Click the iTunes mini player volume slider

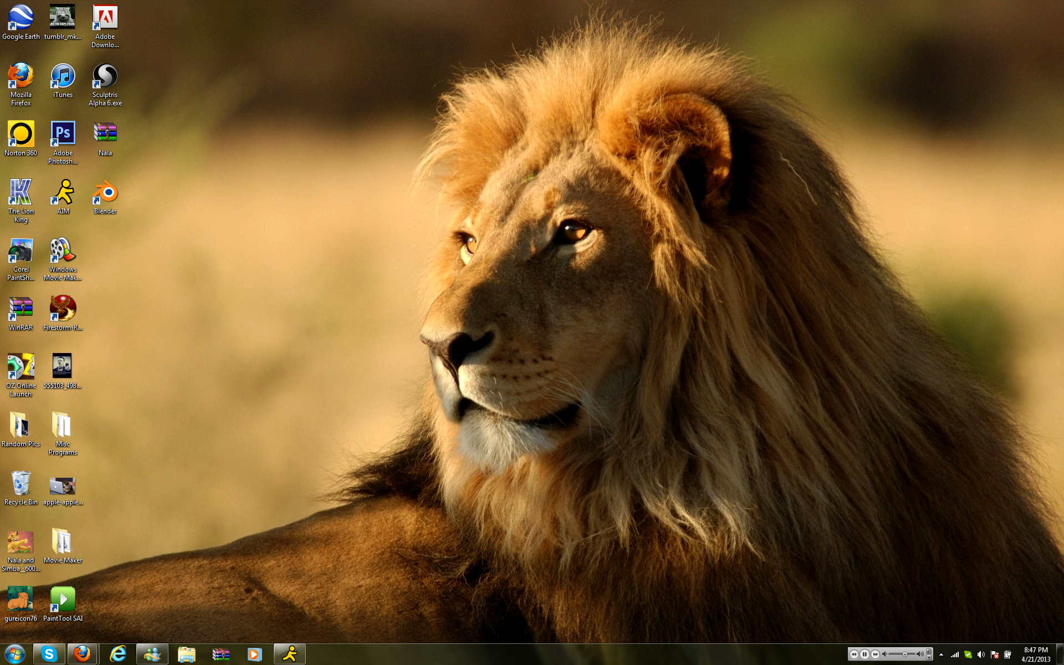905,654
